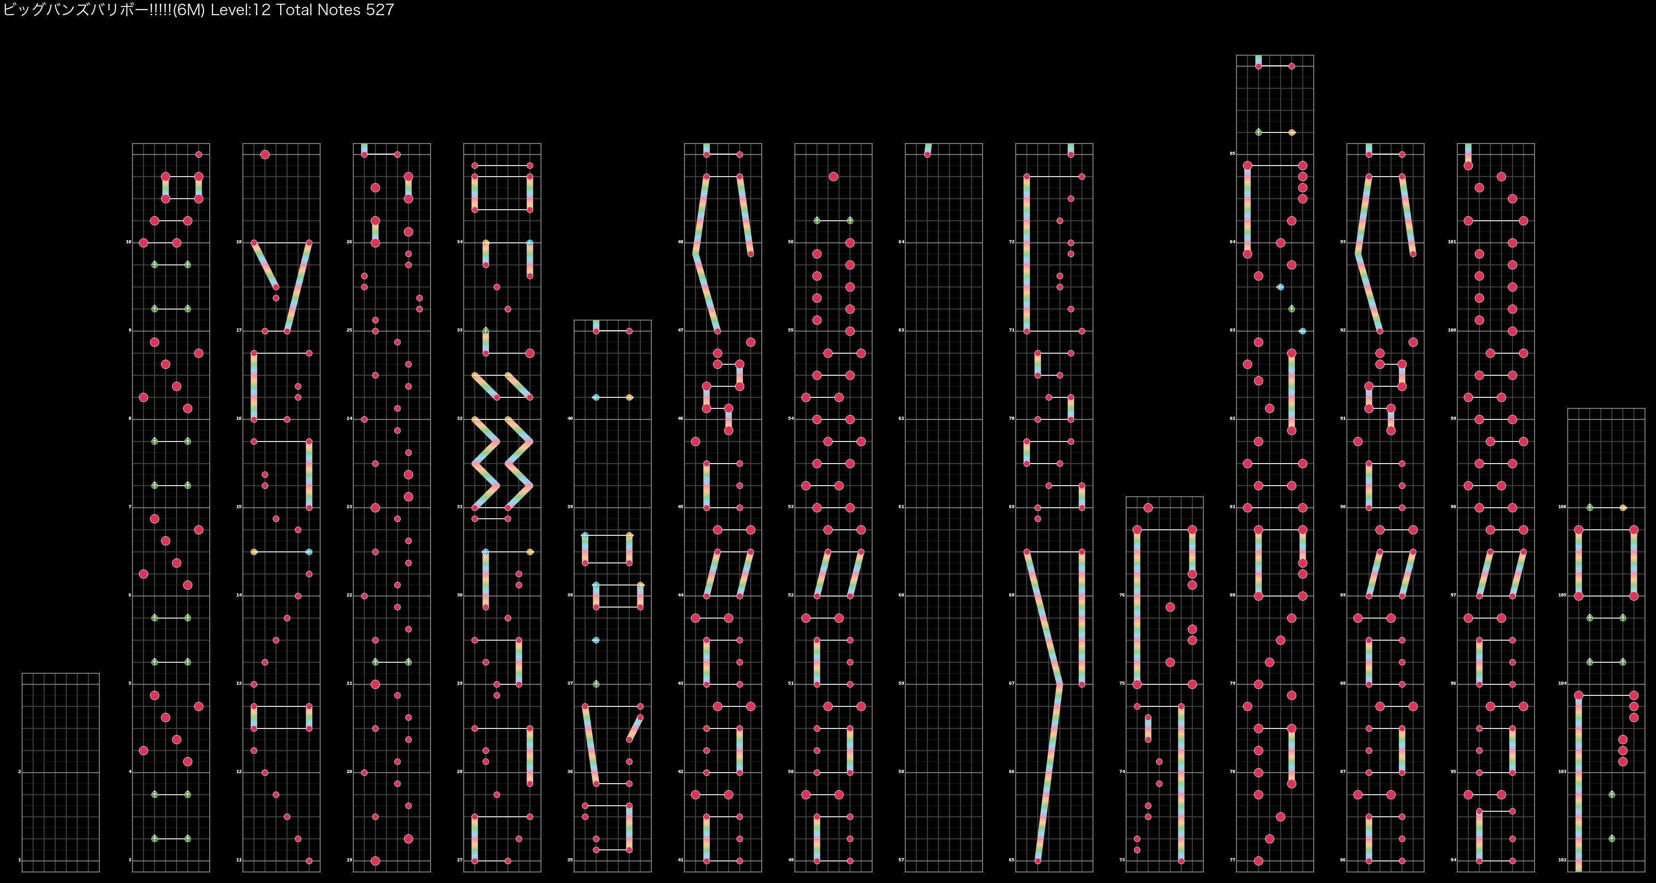Click the measure 57 number label

coord(901,860)
